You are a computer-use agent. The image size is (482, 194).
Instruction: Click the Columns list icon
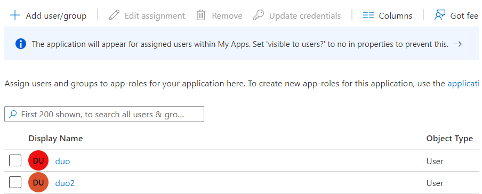[x=368, y=15]
